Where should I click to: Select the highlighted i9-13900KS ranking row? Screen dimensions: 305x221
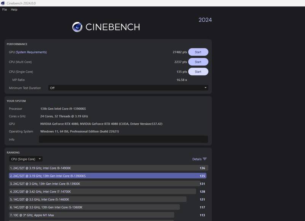pyautogui.click(x=108, y=176)
